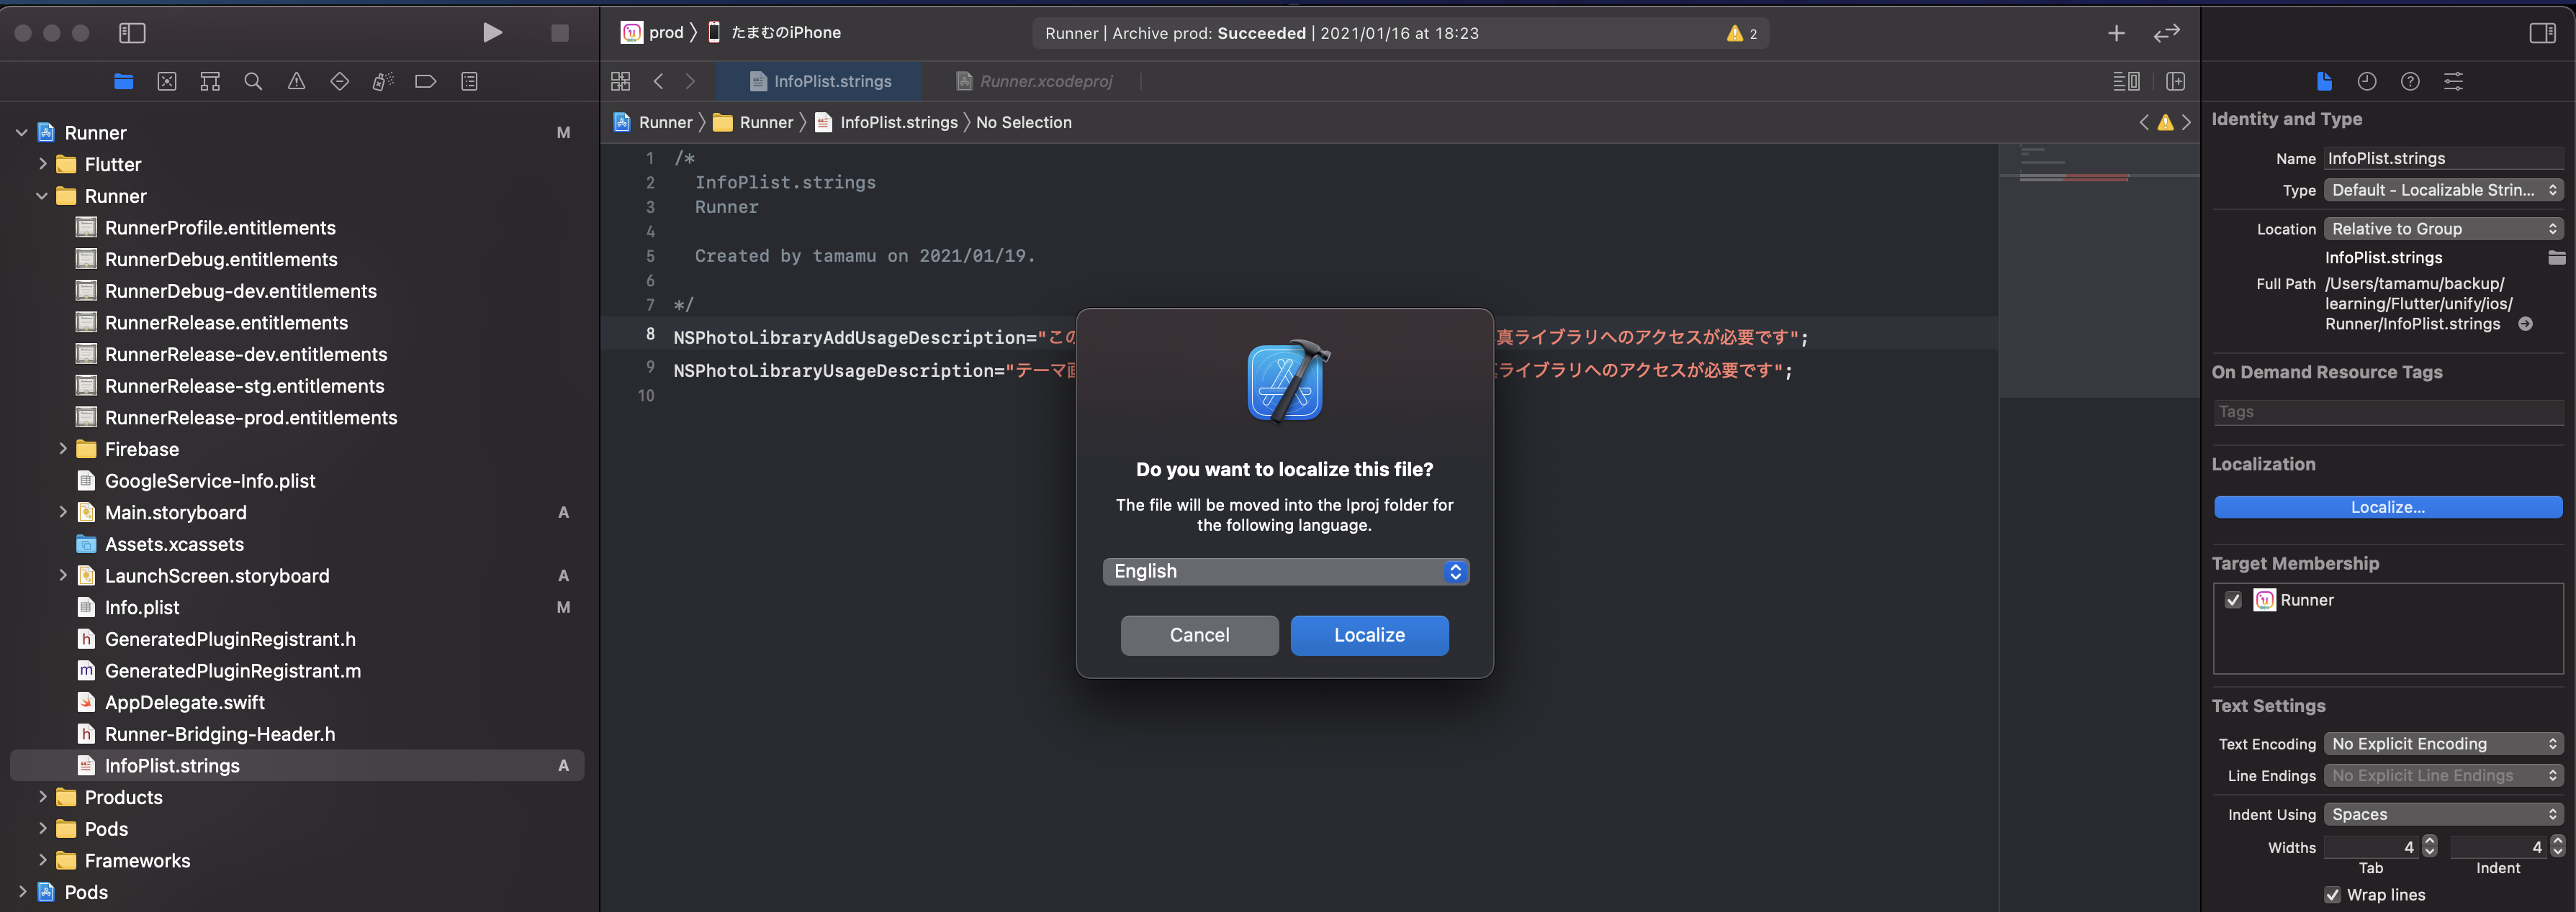This screenshot has height=912, width=2576.
Task: Open the Issue navigator warning icon
Action: [296, 82]
